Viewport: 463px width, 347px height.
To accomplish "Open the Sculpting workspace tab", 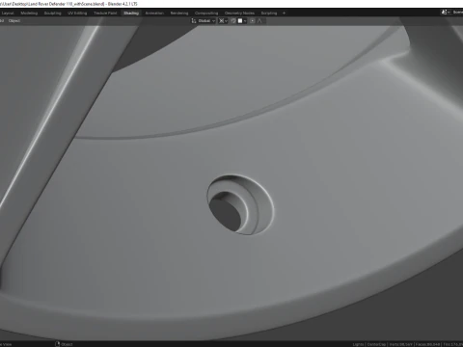I will coord(52,13).
